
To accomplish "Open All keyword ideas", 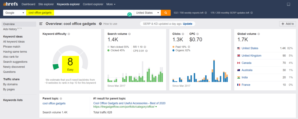I will 14,42.
